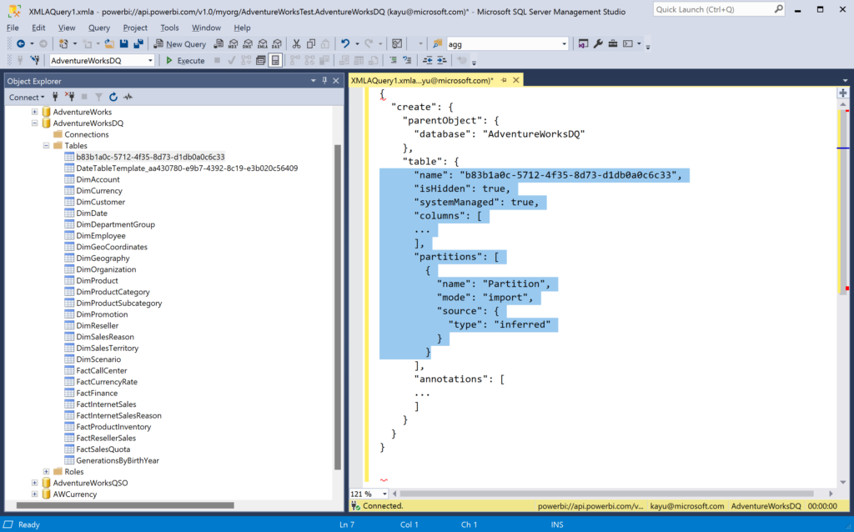Click the Save All toolbar icon
The width and height of the screenshot is (854, 532).
click(138, 44)
